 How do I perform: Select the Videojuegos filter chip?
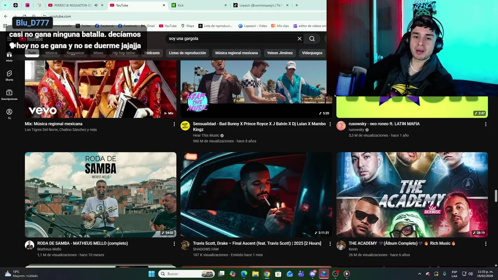pyautogui.click(x=312, y=53)
